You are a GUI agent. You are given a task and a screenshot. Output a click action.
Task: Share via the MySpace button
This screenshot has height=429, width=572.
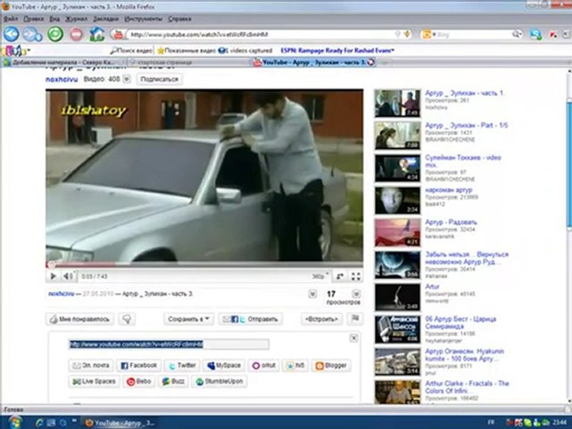tap(223, 365)
